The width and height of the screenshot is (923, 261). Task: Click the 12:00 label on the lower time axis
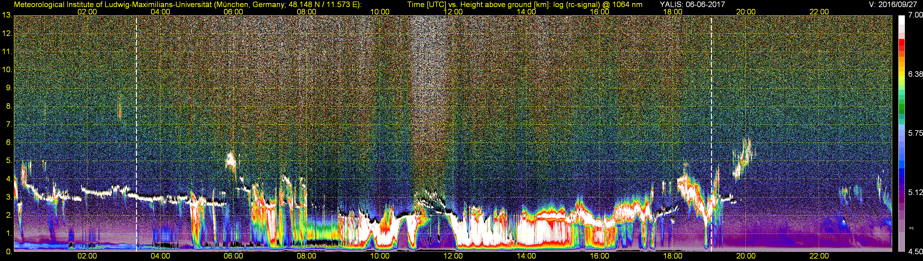(x=453, y=256)
